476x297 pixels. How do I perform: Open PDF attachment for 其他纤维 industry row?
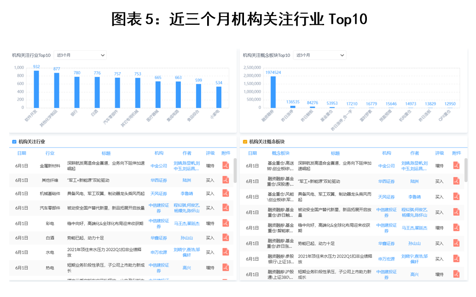tap(226, 180)
